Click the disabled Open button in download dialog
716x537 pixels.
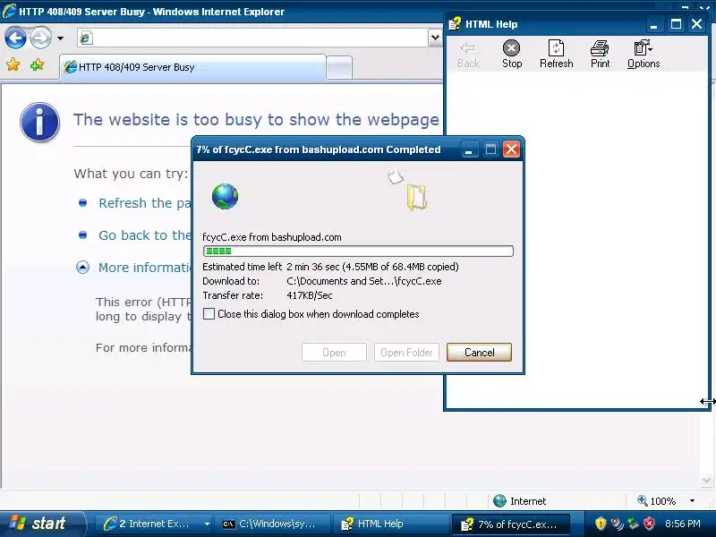[334, 353]
